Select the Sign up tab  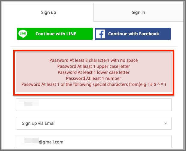(49, 12)
